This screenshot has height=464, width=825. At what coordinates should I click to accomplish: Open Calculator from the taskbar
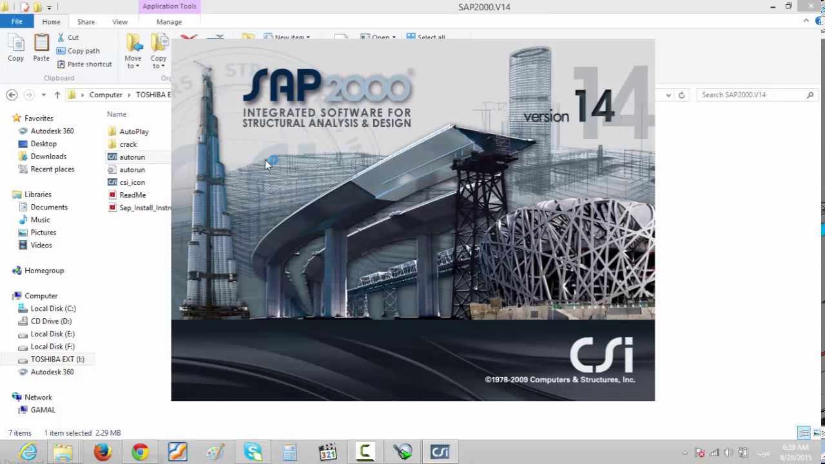(x=290, y=452)
